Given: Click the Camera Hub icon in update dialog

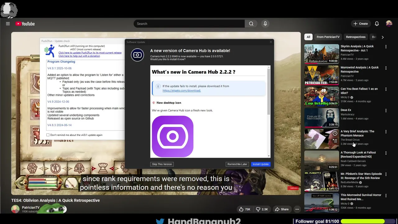Looking at the screenshot, I should (137, 55).
